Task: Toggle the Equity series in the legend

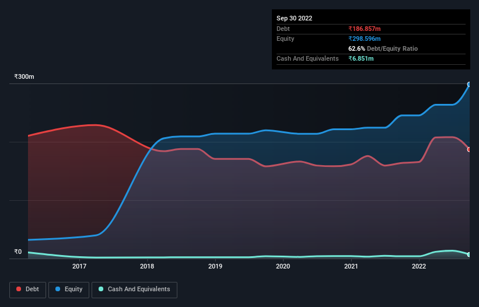Action: click(69, 289)
